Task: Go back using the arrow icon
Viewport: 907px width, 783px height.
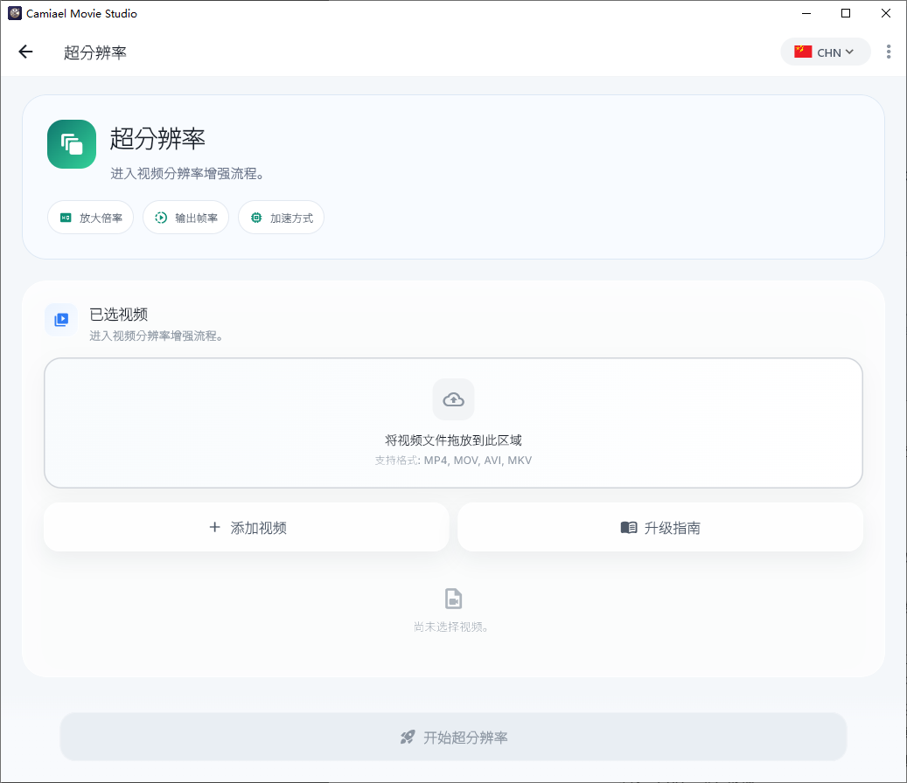Action: pos(25,52)
